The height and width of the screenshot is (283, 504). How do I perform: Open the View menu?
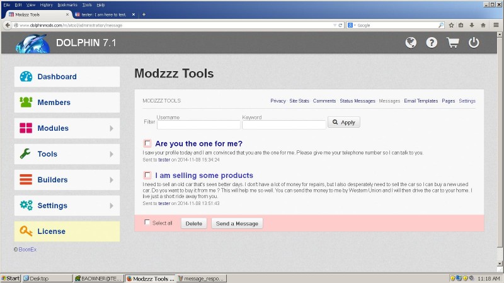click(31, 5)
